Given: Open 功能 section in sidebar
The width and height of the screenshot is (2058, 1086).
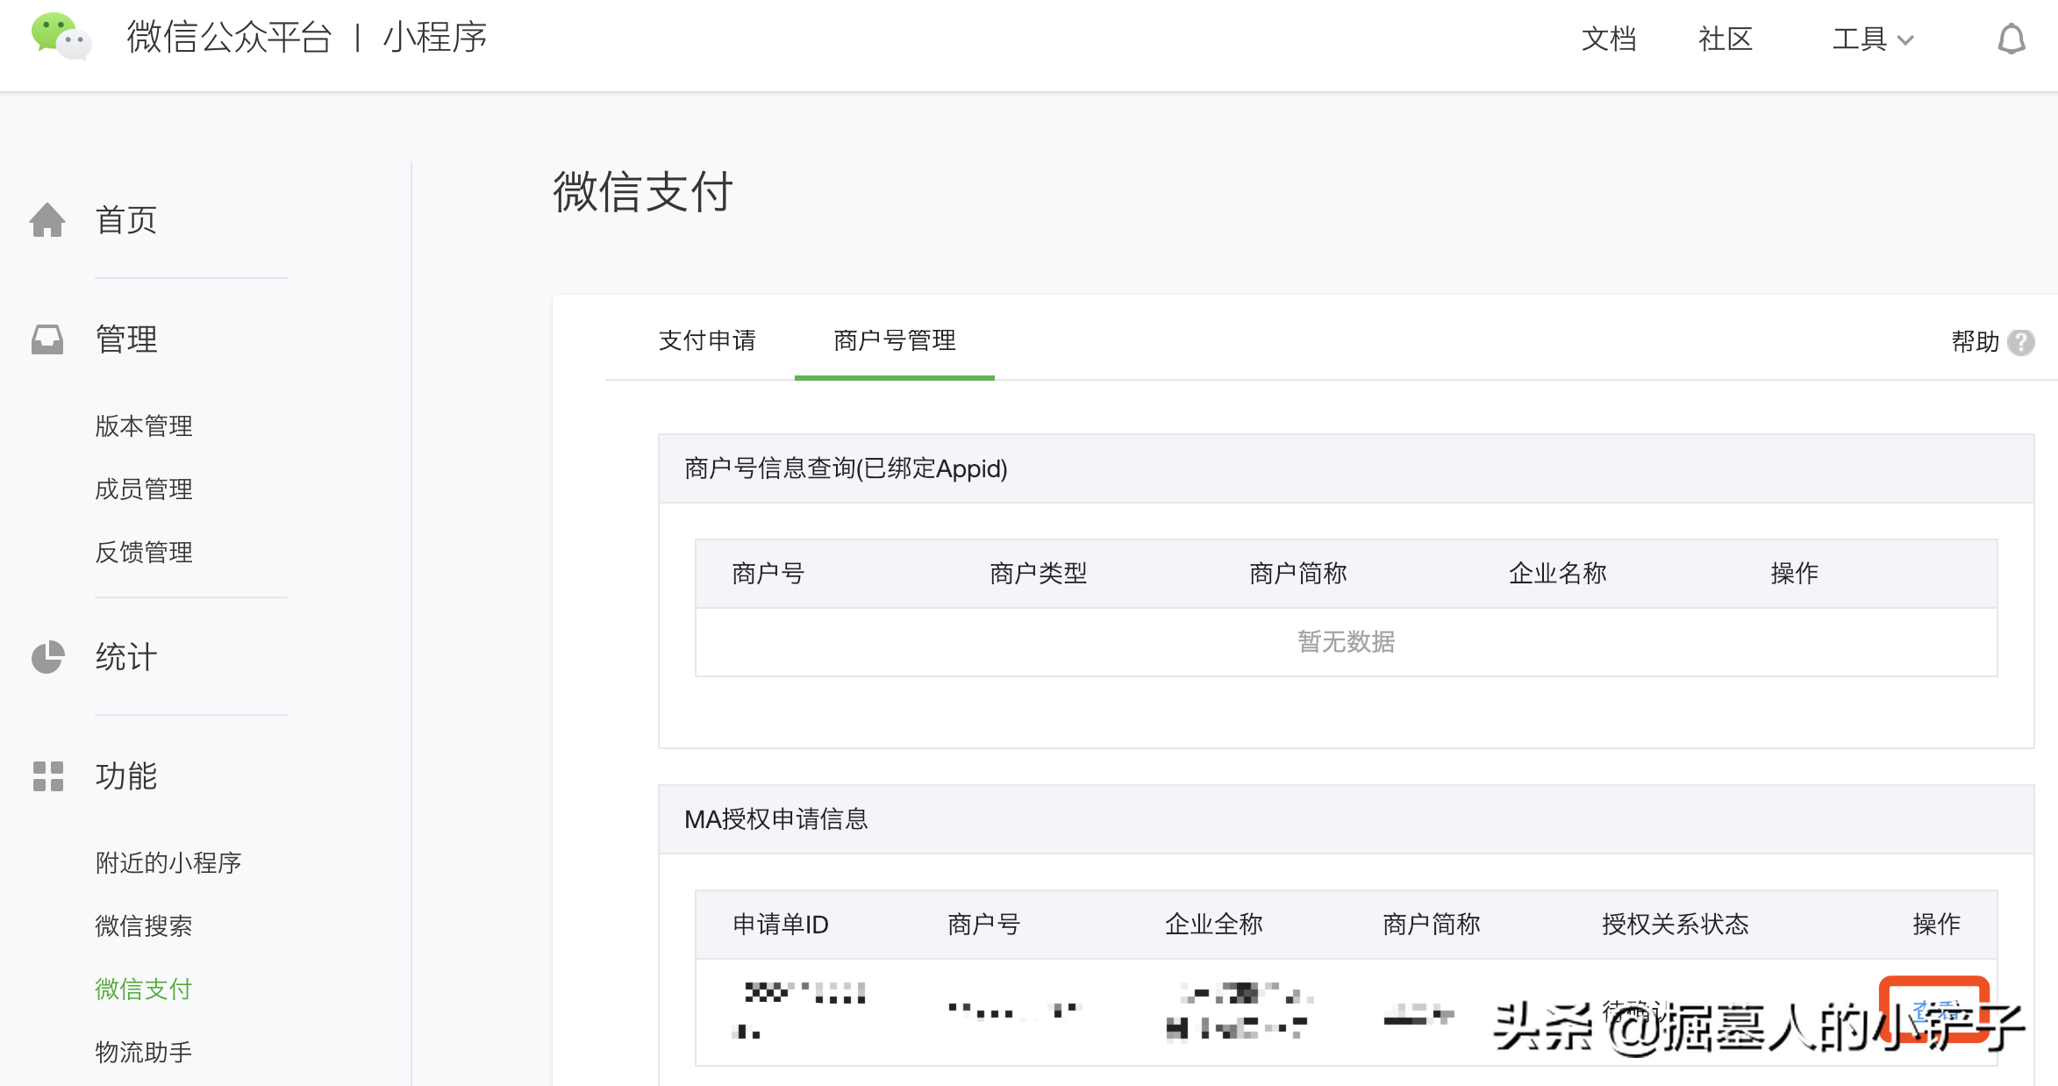Looking at the screenshot, I should pyautogui.click(x=126, y=776).
